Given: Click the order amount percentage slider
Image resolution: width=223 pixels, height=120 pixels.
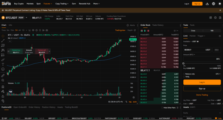Looking at the screenshot, I should click(x=202, y=63).
